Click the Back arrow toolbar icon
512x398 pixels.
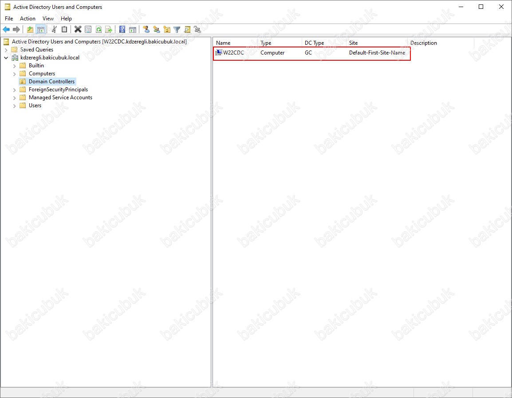pos(6,30)
